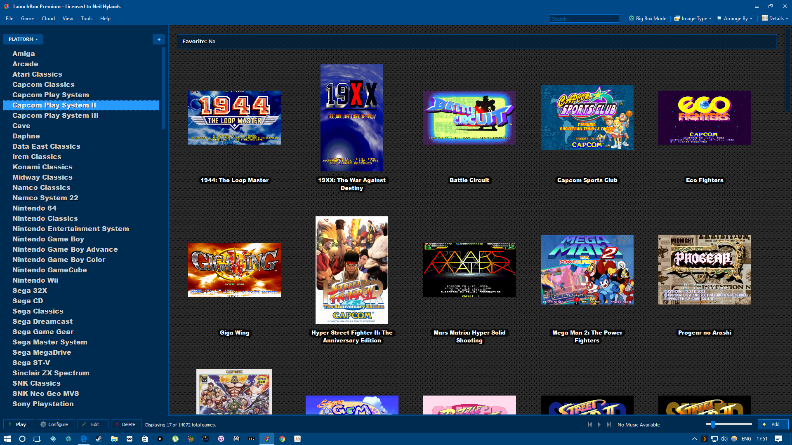Select Capcom Play System III platform
The height and width of the screenshot is (445, 792).
coord(55,115)
